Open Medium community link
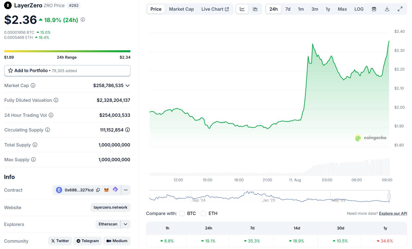This screenshot has width=412, height=249. point(117,241)
